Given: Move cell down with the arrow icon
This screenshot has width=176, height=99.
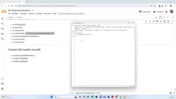Looking at the screenshot, I should pos(150,21).
